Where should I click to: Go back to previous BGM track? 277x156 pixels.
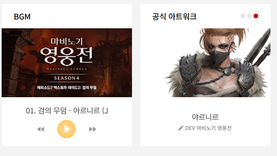pyautogui.click(x=41, y=129)
